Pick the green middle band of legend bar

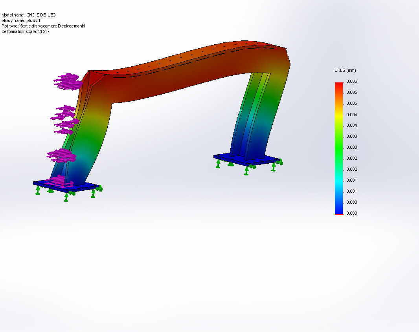coord(339,147)
